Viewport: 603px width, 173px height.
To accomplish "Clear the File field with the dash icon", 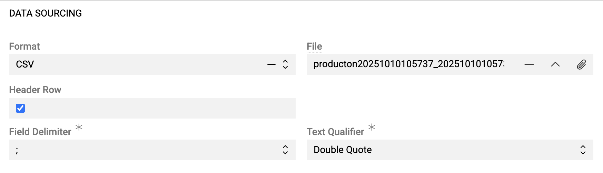I will pyautogui.click(x=529, y=64).
